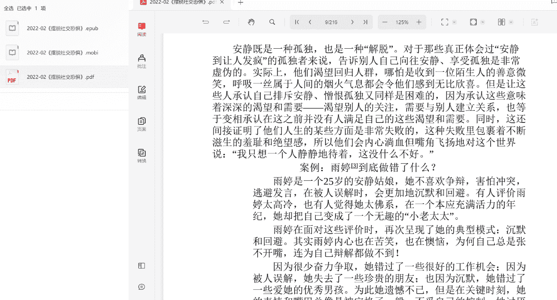This screenshot has height=300, width=557.
Task: Expand the page fit dropdown arrow
Action: tap(483, 22)
